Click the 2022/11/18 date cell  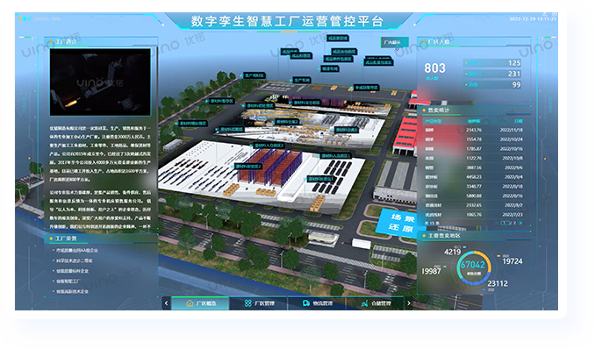tap(511, 130)
